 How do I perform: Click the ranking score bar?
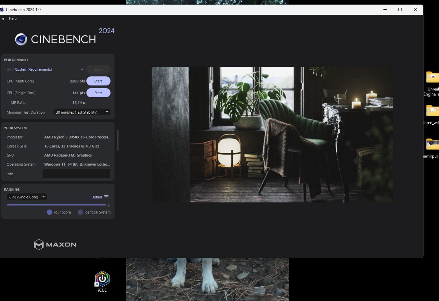56,204
